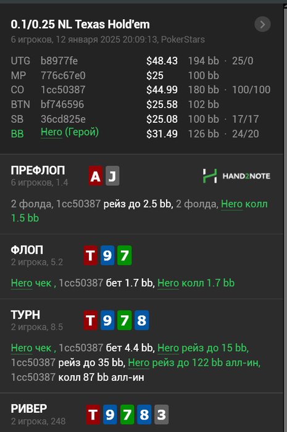
Task: Click the gray Jack hole card
Action: [112, 176]
